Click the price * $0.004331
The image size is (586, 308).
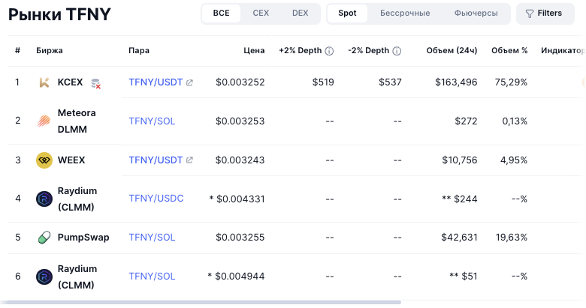point(237,199)
